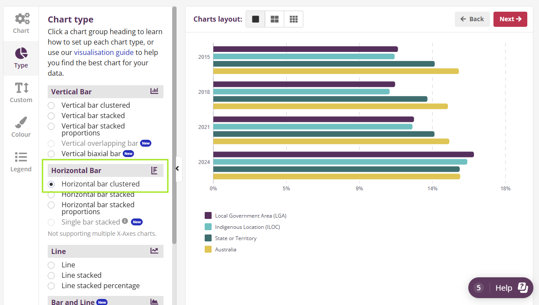Open the visualisation guide link
The width and height of the screenshot is (539, 305).
[104, 52]
